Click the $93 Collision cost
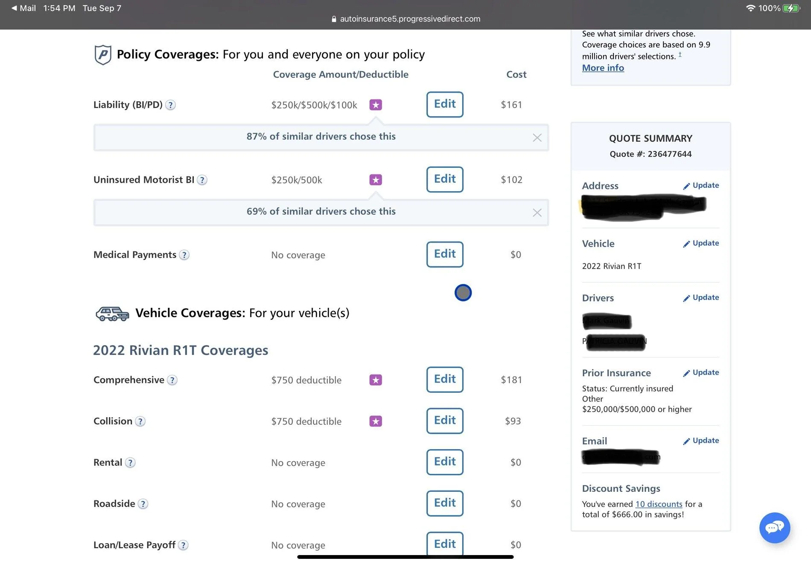 [513, 421]
